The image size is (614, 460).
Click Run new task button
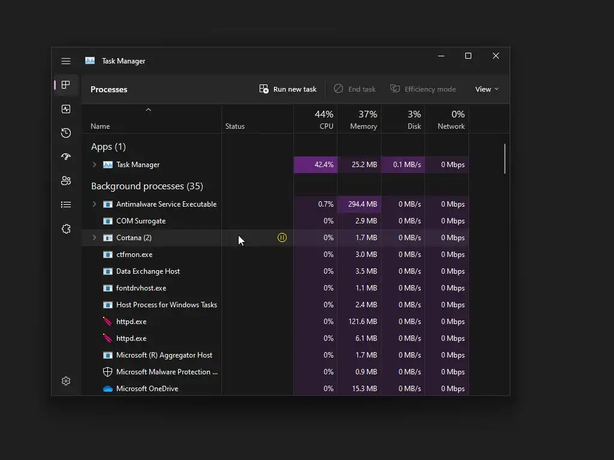pos(288,89)
